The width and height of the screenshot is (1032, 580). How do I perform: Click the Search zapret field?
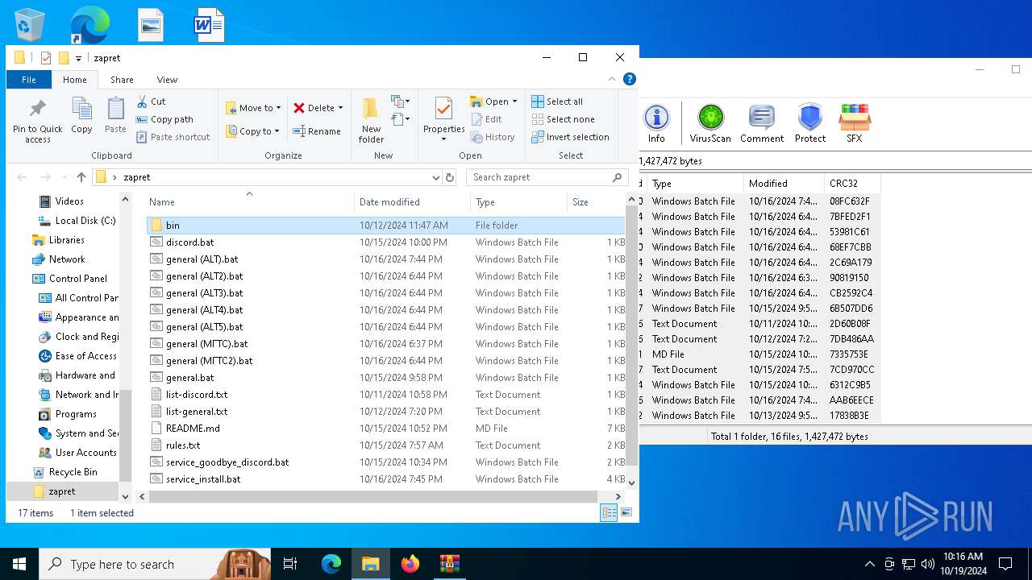pos(547,177)
